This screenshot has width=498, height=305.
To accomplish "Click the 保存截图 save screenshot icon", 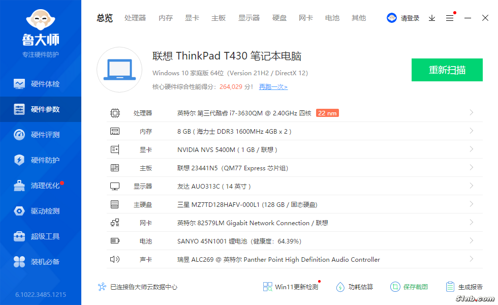I will 395,287.
